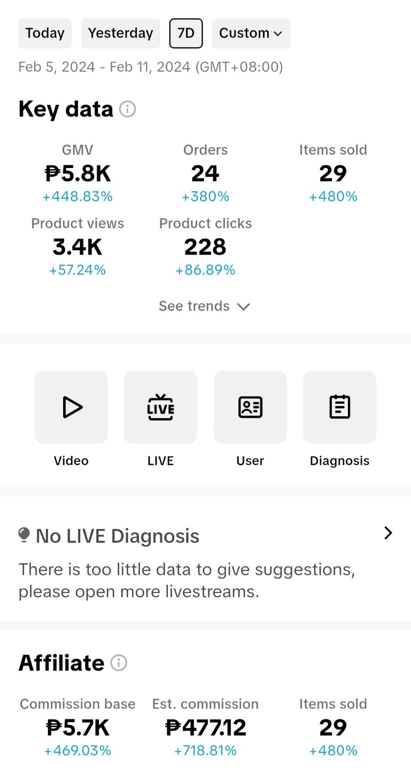This screenshot has width=411, height=783.
Task: Select the Today date range
Action: 45,33
